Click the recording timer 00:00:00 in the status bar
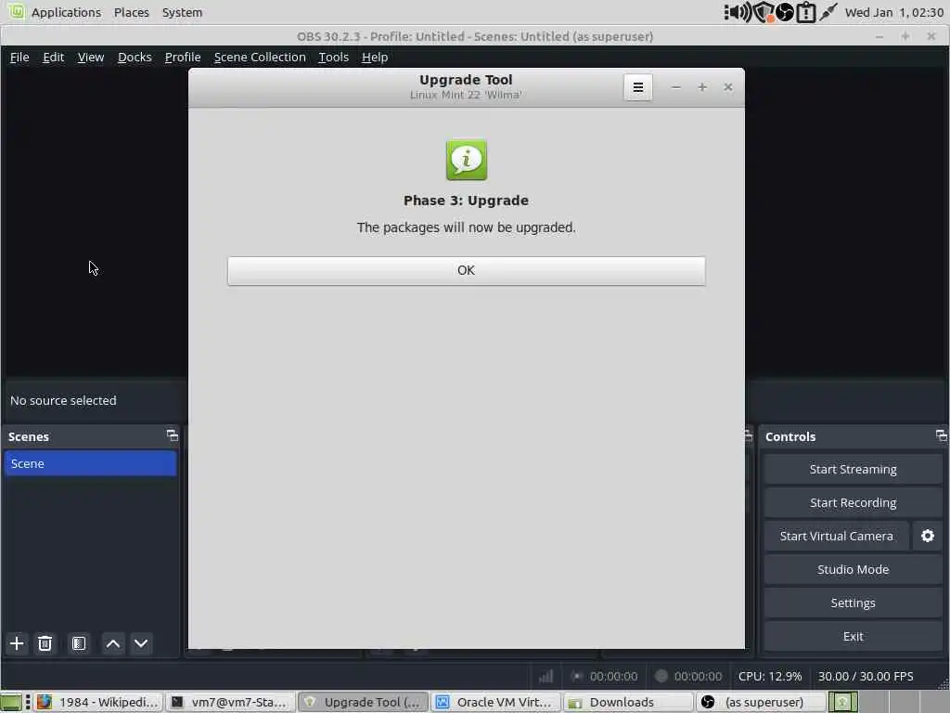The image size is (950, 713). click(x=698, y=676)
